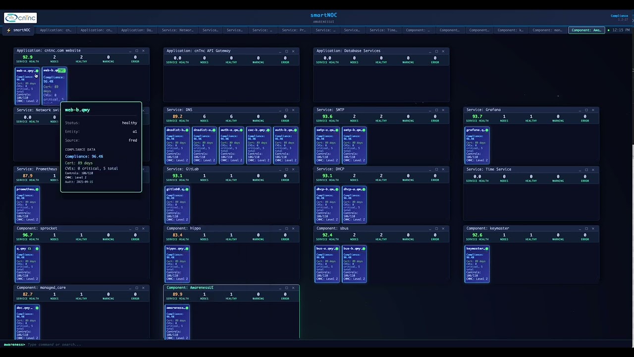Viewport: 634px width, 357px height.
Task: Click the green status dot on awareness node
Action: tap(186, 307)
